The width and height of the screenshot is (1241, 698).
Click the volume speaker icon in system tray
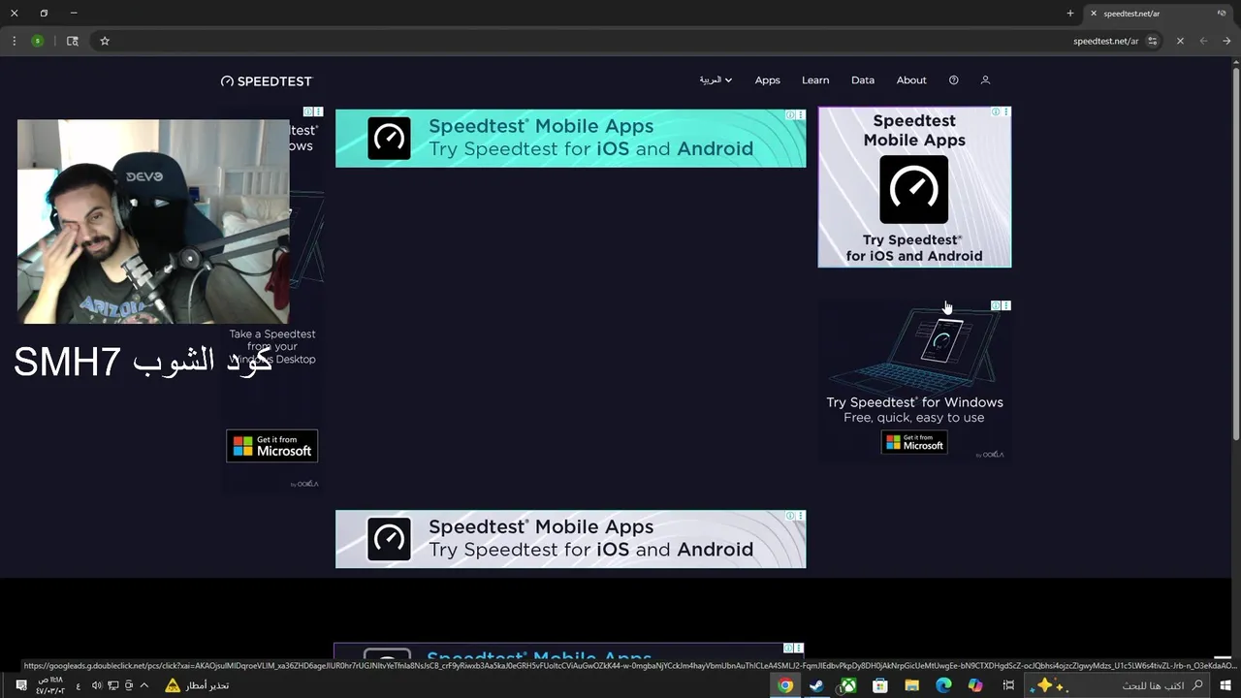coord(97,685)
